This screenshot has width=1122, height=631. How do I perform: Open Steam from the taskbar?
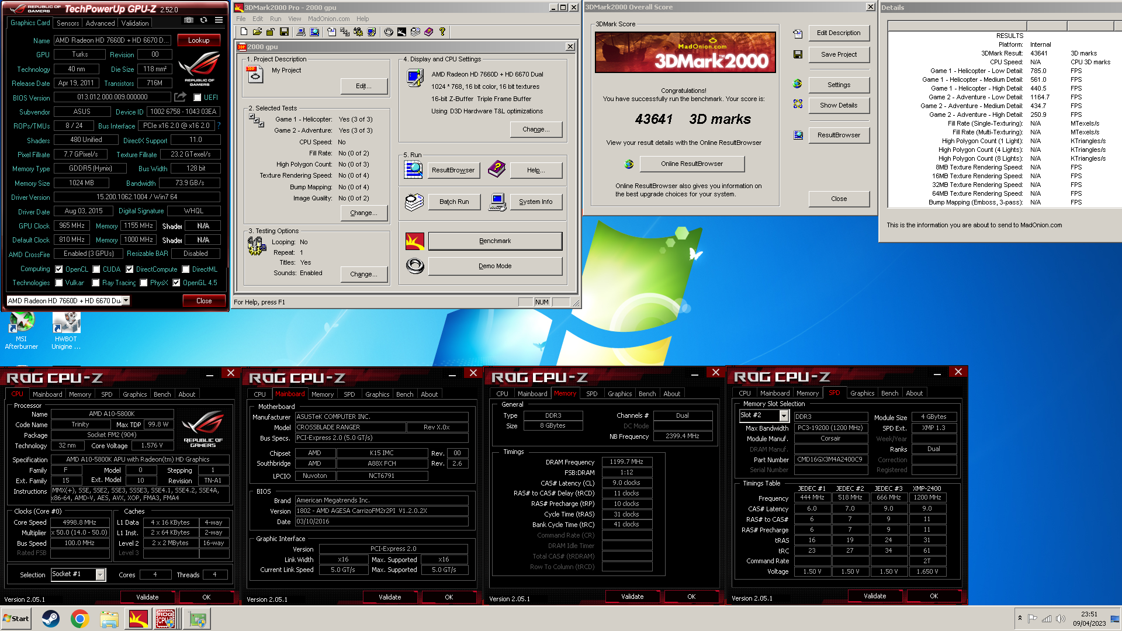click(51, 618)
